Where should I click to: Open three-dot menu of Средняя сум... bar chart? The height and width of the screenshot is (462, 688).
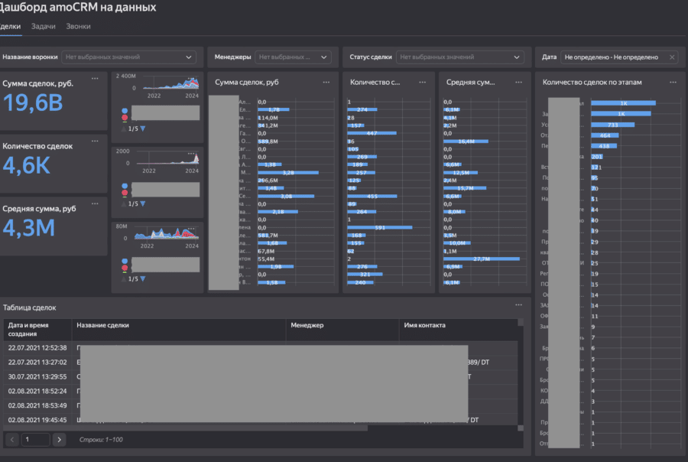(x=518, y=82)
